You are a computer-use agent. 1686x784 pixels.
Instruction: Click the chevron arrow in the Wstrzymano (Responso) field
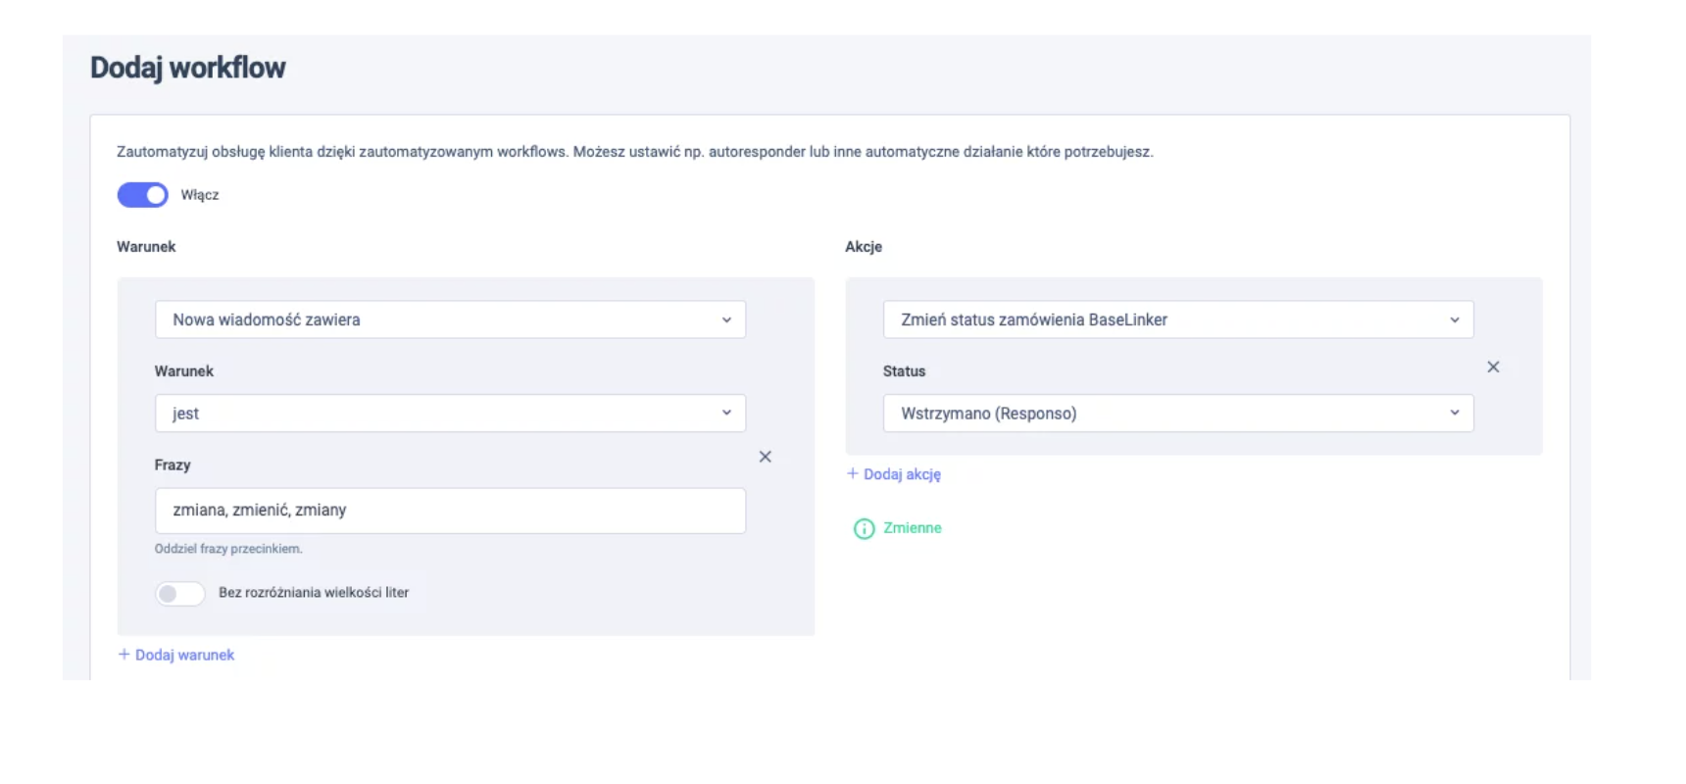pos(1455,414)
